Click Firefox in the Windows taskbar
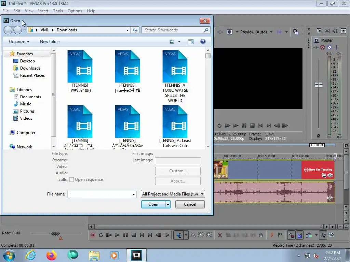The height and width of the screenshot is (262, 350). (52, 255)
